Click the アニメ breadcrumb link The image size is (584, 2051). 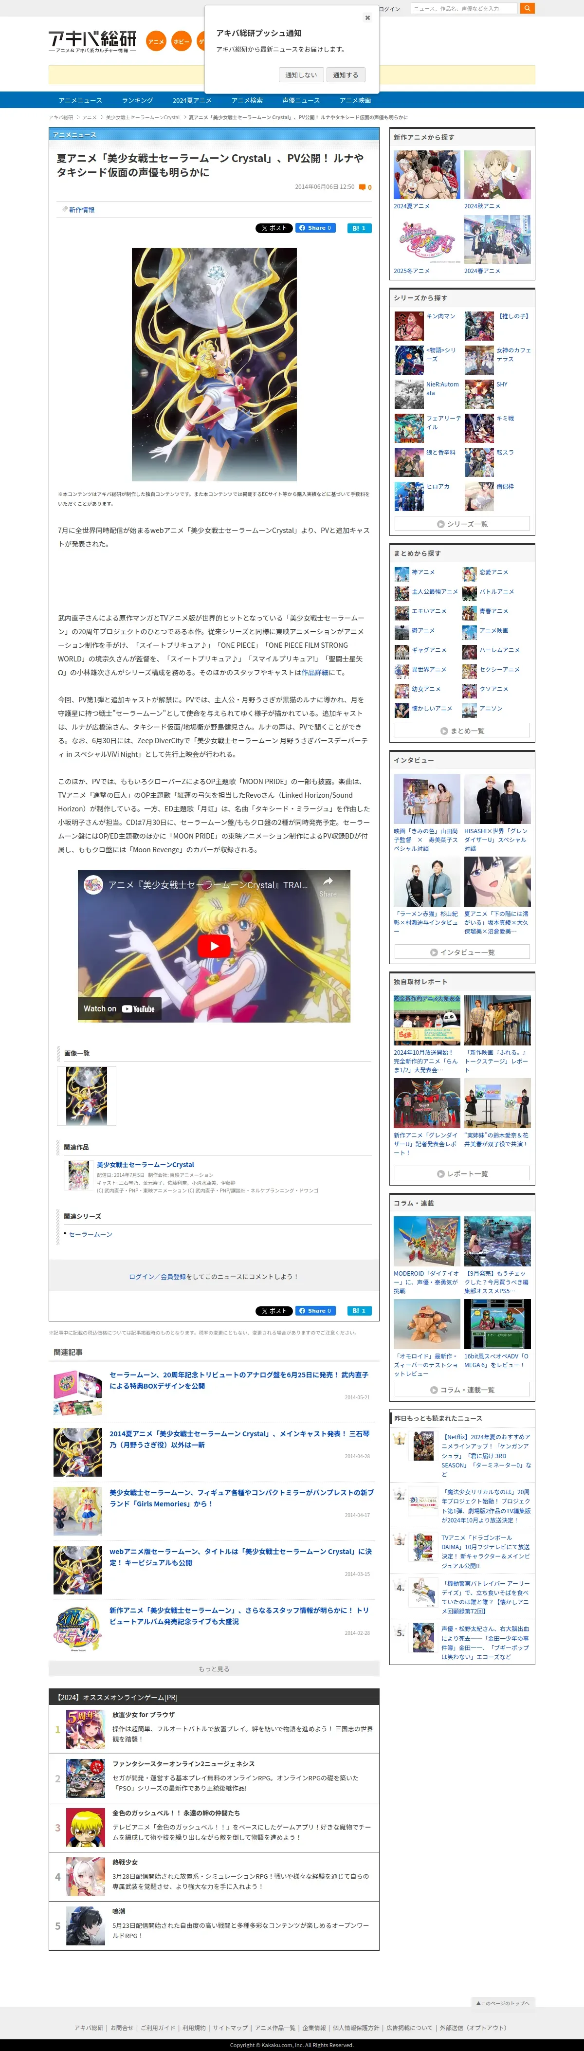coord(89,118)
